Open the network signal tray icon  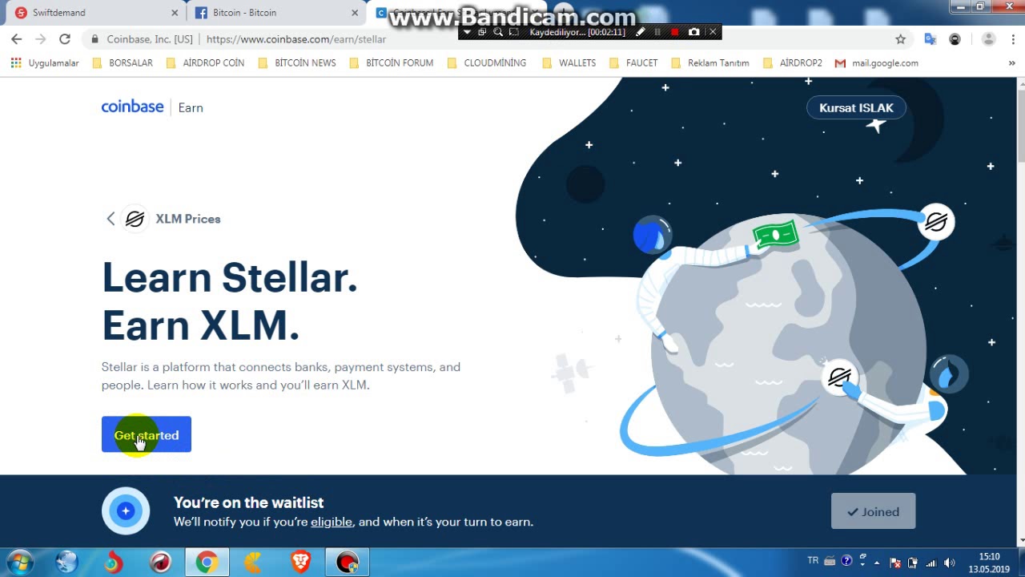[931, 563]
